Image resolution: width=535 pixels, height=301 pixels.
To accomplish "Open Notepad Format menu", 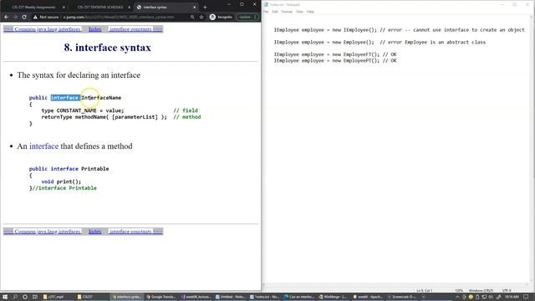I will point(287,12).
